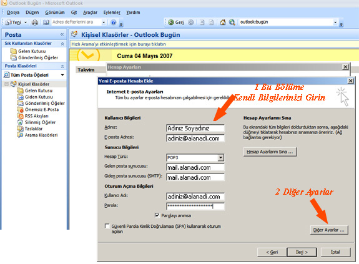Click Arama Klasörleri search folder icon
Screen dimensions: 359x264
coord(20,135)
